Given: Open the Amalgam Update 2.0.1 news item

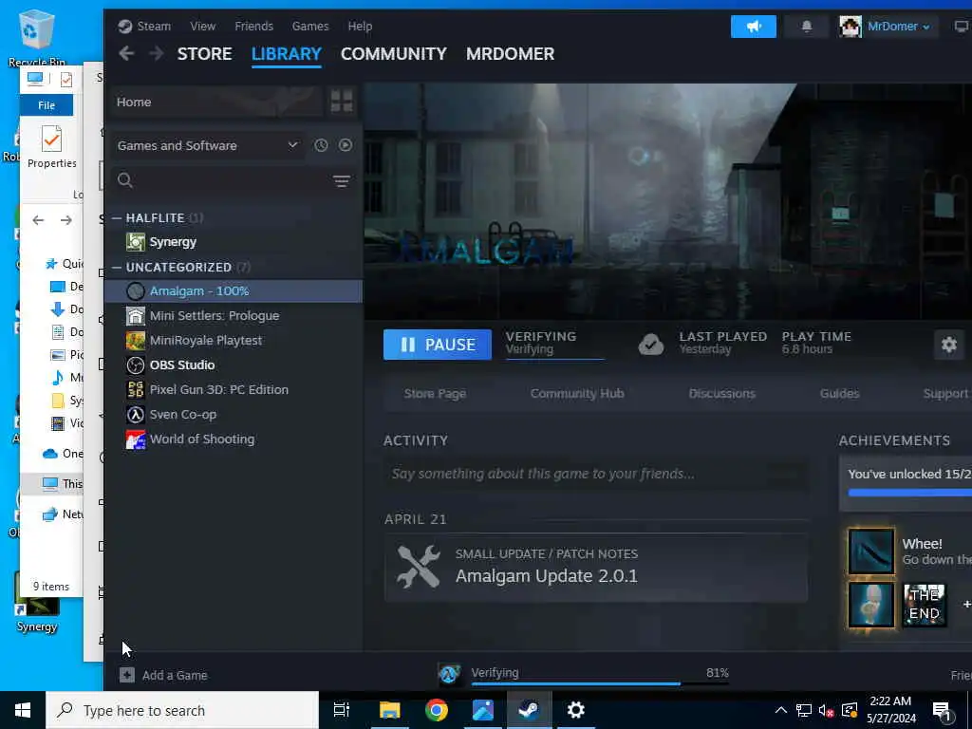Looking at the screenshot, I should point(596,568).
